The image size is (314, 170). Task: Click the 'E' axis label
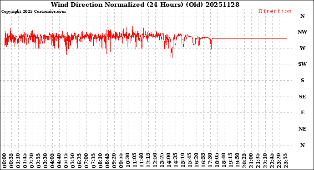tap(302, 113)
